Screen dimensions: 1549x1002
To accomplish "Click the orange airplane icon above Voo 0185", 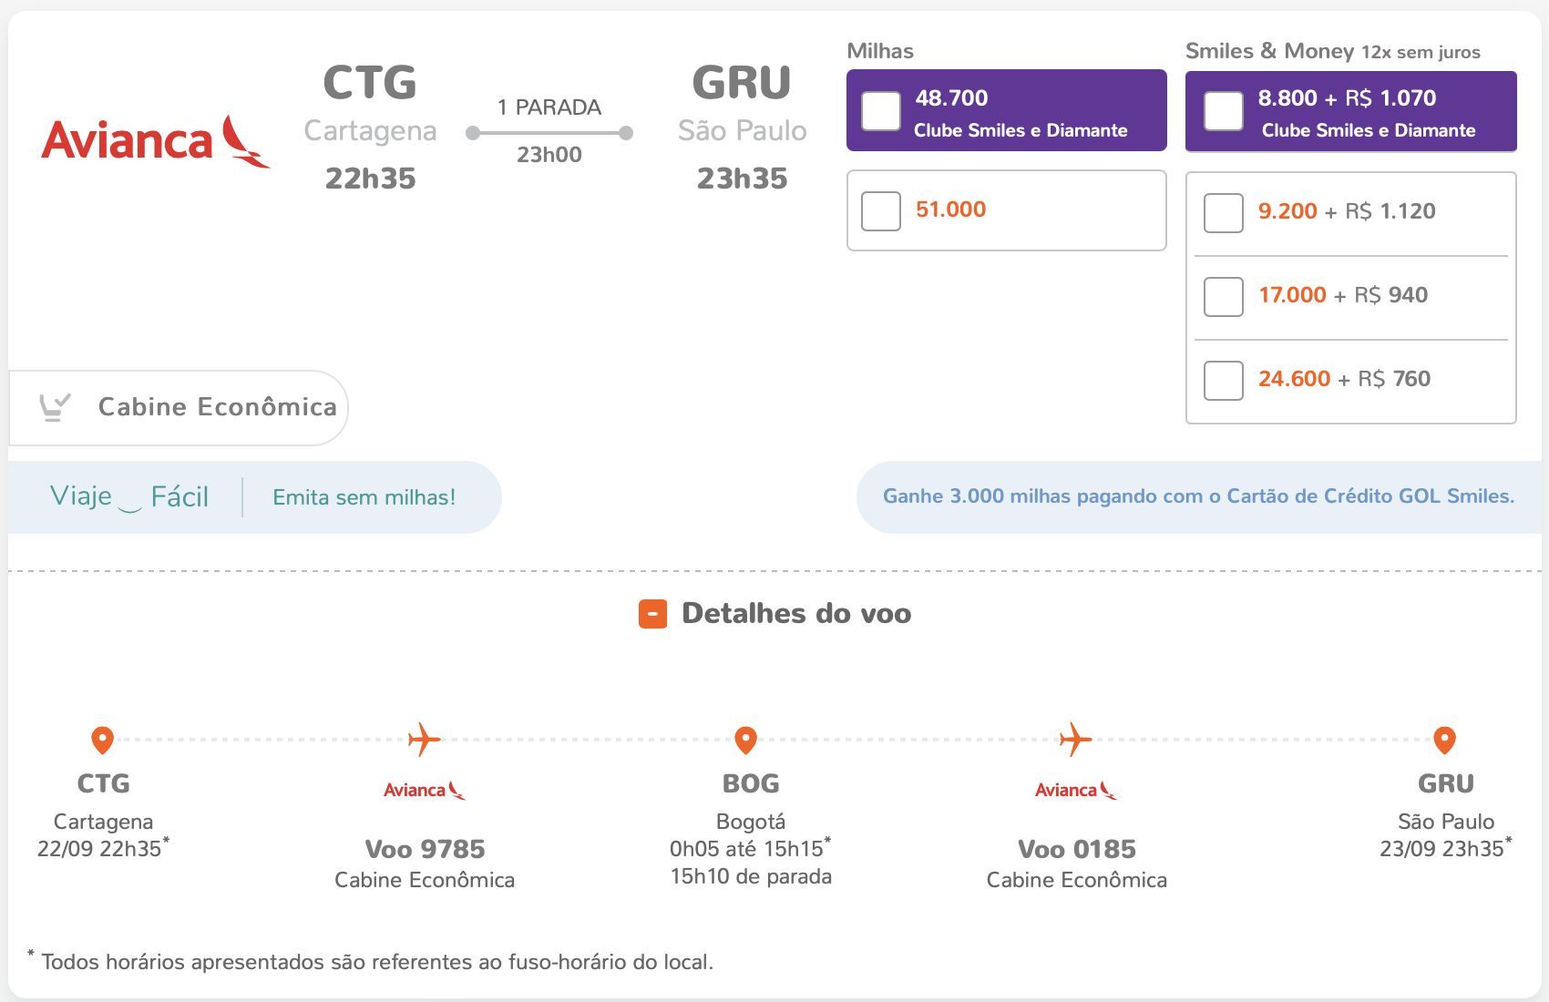I will tap(1075, 739).
